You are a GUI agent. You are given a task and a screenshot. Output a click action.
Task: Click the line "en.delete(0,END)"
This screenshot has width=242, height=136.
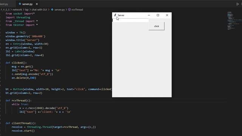point(24,78)
